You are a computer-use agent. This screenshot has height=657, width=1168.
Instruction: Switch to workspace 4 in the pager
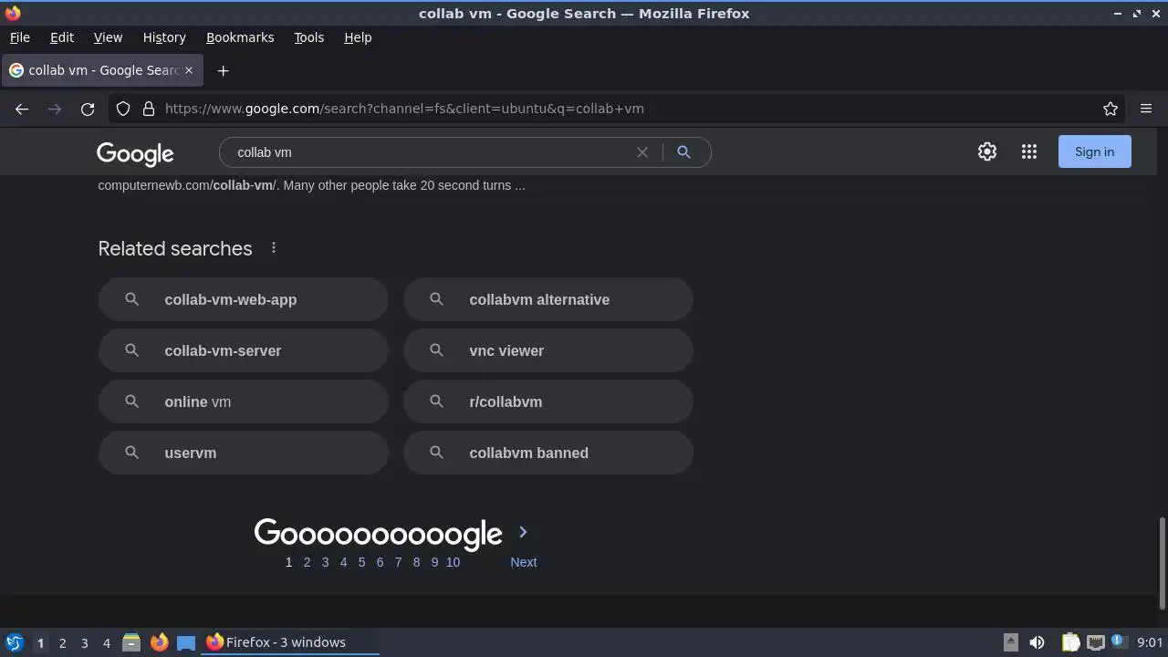pos(106,642)
